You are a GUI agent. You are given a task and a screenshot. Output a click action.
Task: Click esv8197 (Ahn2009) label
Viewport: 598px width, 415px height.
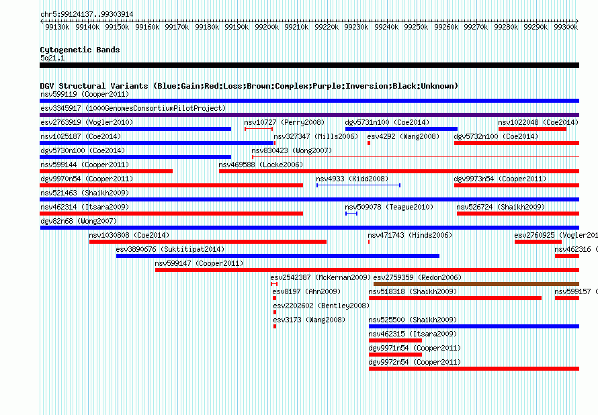[306, 291]
